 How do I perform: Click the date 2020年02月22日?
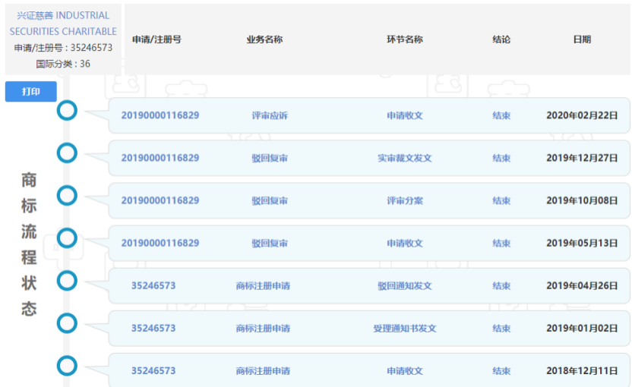582,115
